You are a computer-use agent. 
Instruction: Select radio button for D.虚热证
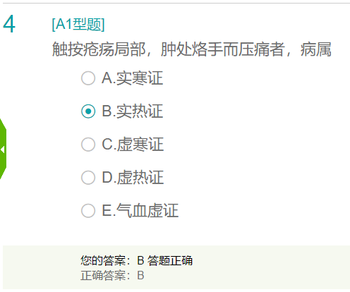pos(88,178)
